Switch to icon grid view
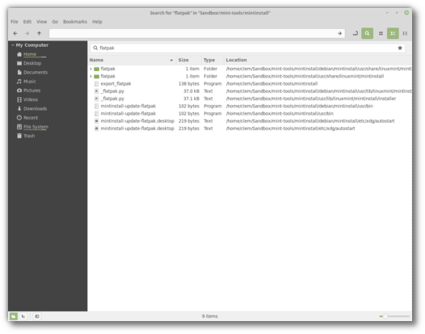 click(x=381, y=33)
